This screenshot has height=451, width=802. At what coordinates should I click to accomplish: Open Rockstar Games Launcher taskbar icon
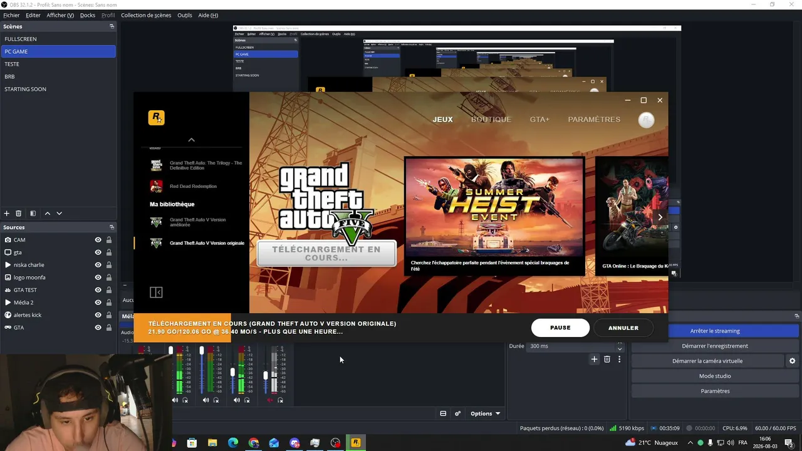coord(355,443)
